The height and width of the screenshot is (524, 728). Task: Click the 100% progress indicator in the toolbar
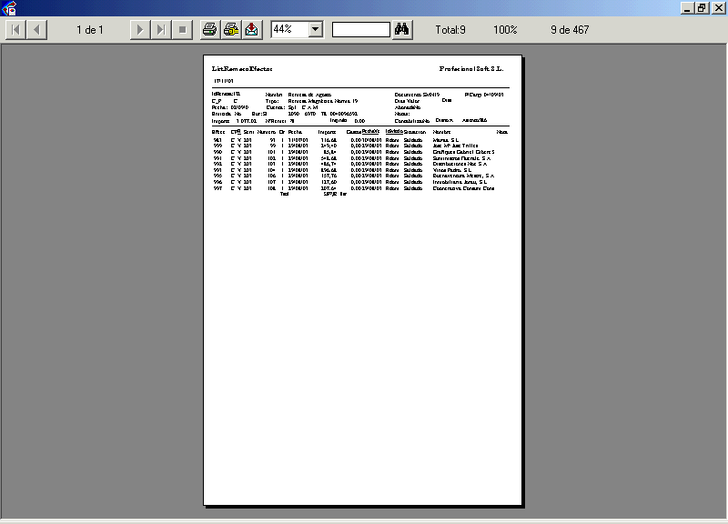pyautogui.click(x=505, y=30)
